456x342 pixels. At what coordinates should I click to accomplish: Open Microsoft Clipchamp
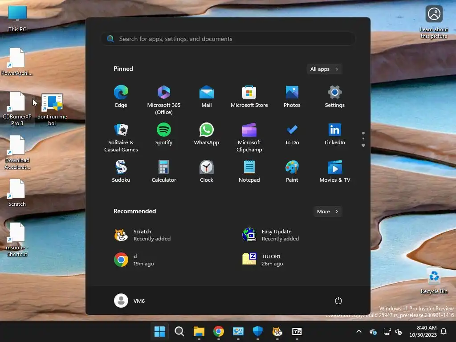point(249,138)
